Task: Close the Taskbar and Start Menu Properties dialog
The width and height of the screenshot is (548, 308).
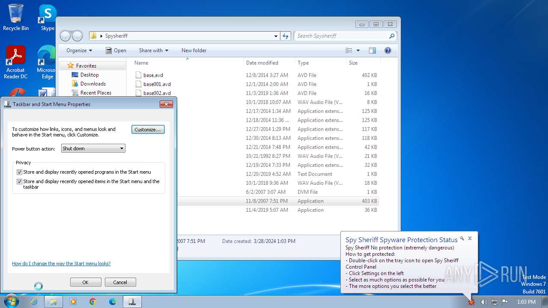Action: click(166, 104)
